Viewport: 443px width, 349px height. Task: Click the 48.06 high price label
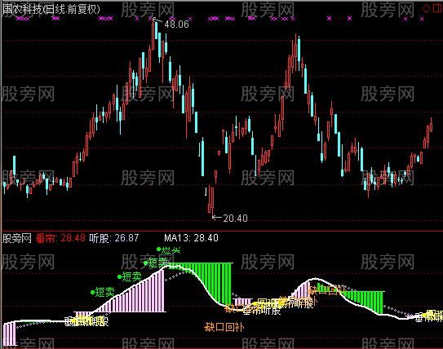(176, 24)
